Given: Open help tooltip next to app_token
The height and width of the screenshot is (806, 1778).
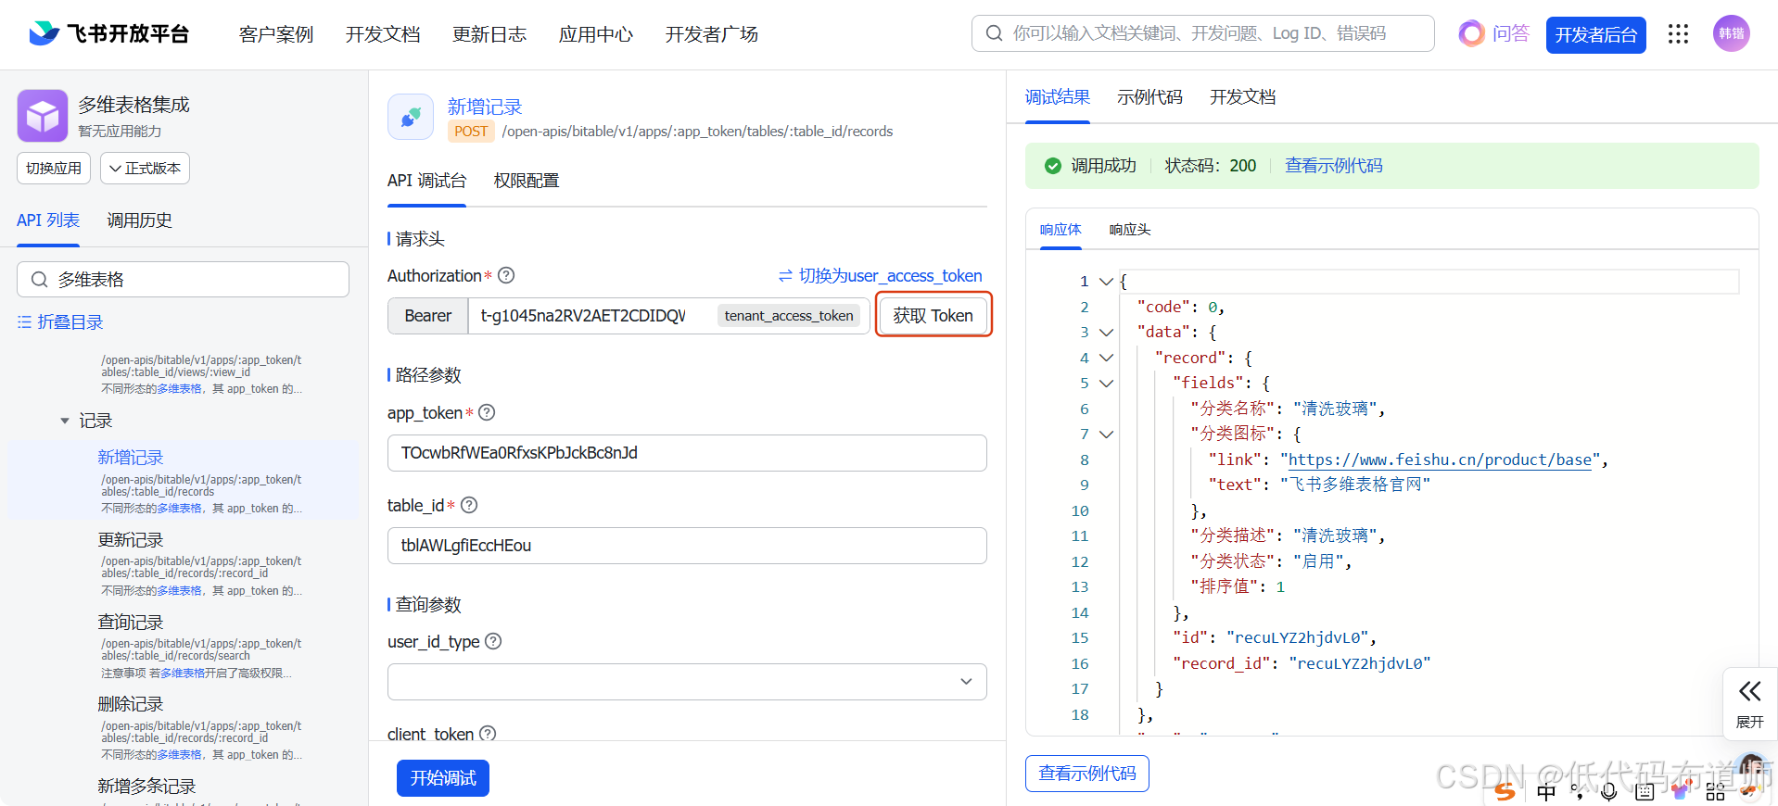Looking at the screenshot, I should [x=487, y=412].
